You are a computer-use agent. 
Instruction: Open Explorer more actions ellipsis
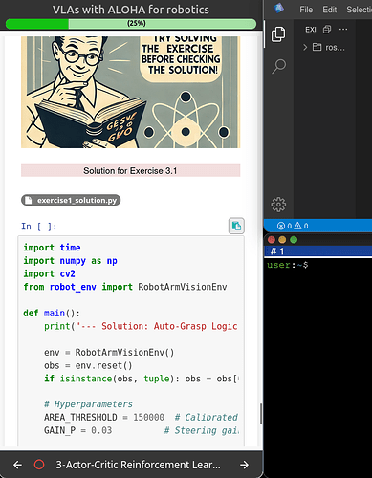pyautogui.click(x=343, y=30)
